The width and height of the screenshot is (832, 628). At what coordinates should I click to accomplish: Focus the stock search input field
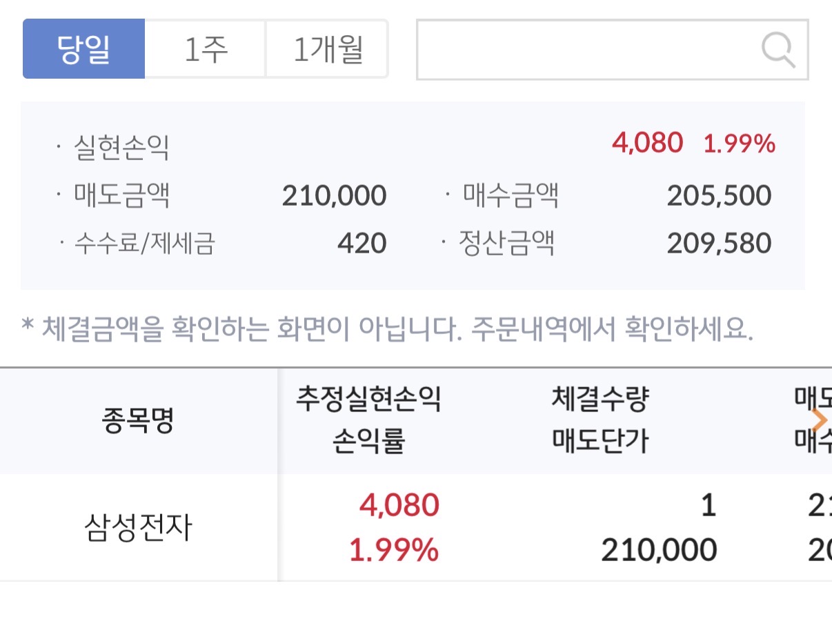[586, 50]
